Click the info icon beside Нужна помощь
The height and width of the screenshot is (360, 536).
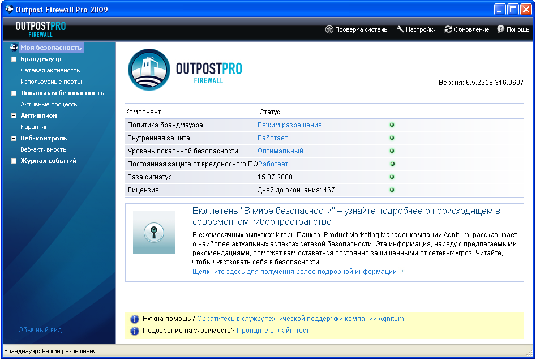point(135,319)
